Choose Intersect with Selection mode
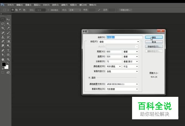This screenshot has width=185, height=126. click(x=24, y=10)
